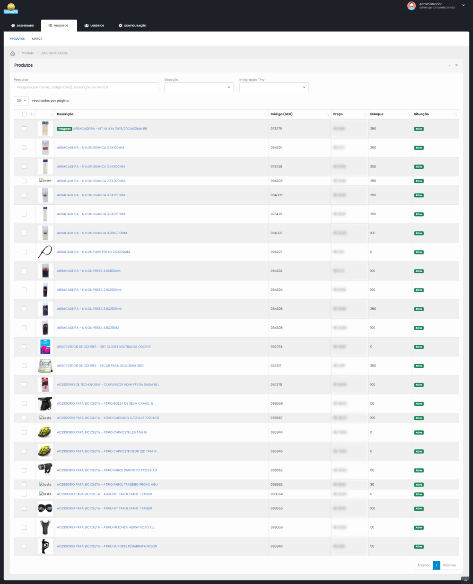473x584 pixels.
Task: Sort by Código (SKU) column arrows
Action: pos(328,114)
